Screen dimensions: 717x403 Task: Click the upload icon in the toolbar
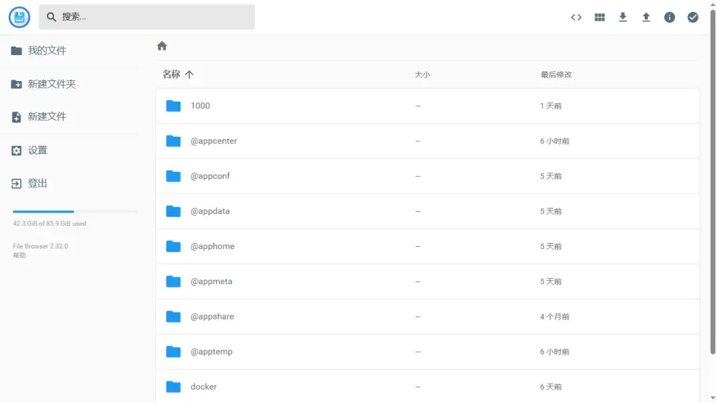point(646,17)
